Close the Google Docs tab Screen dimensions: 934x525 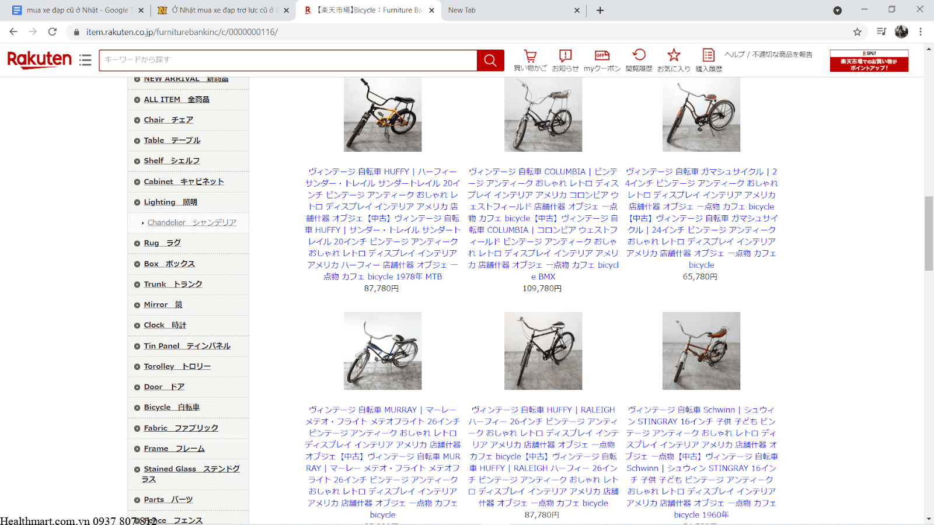tap(141, 10)
